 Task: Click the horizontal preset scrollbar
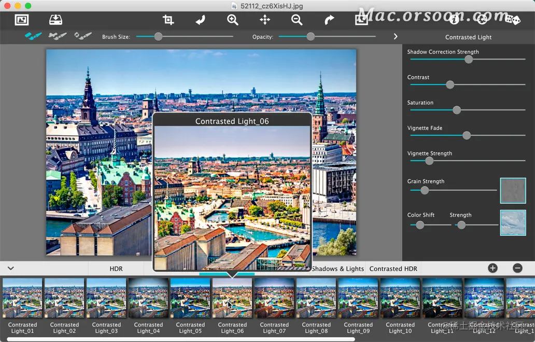(181, 339)
